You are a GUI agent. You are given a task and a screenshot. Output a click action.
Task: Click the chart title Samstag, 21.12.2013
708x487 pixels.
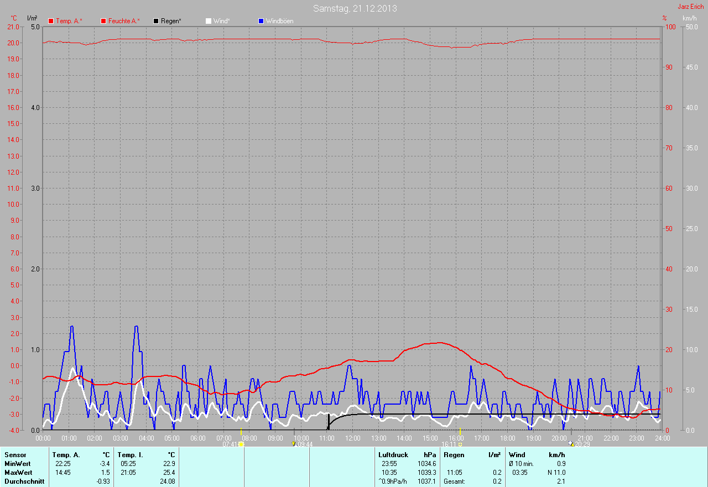coord(355,8)
